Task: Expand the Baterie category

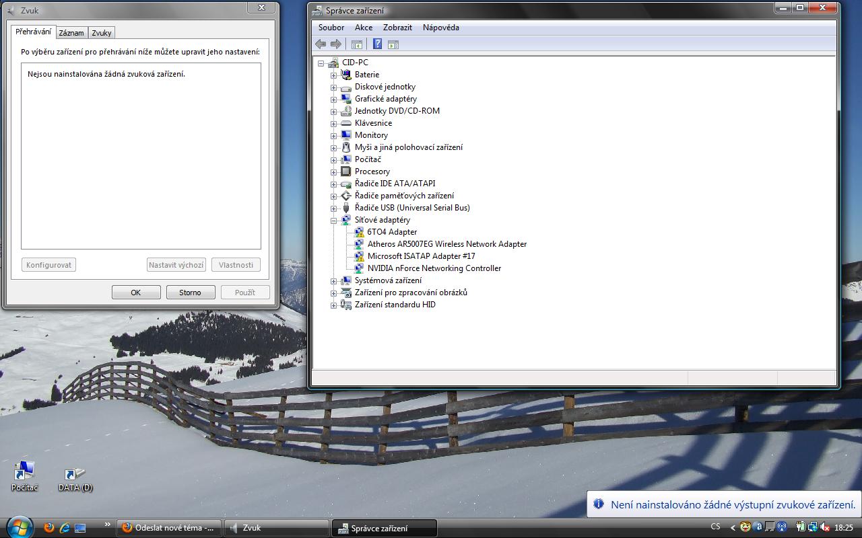Action: (x=333, y=75)
